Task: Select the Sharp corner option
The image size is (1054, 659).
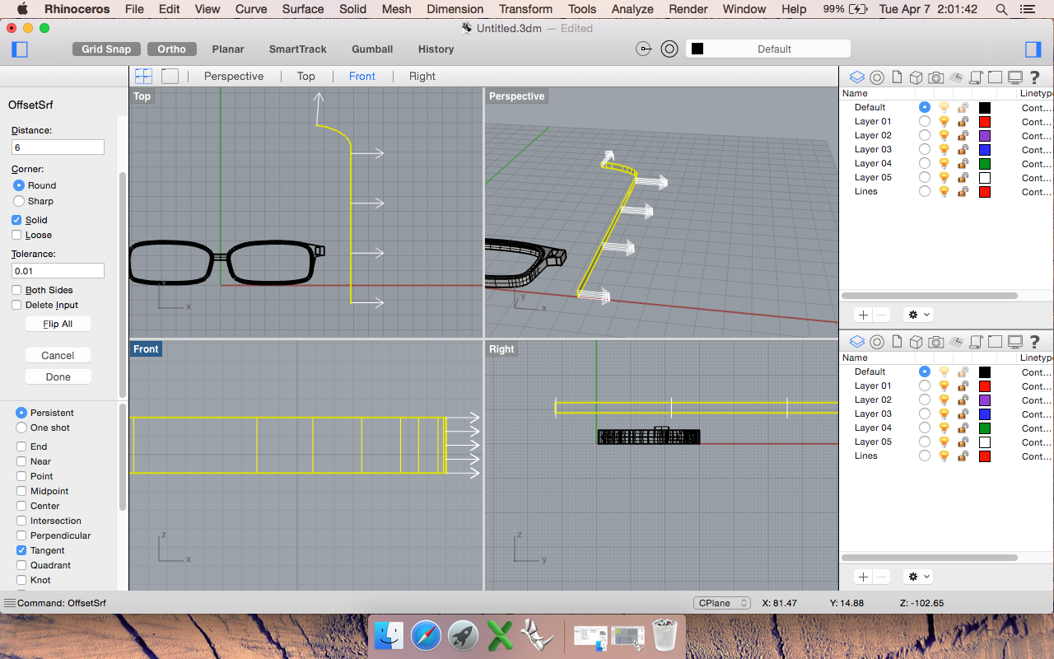Action: tap(19, 201)
